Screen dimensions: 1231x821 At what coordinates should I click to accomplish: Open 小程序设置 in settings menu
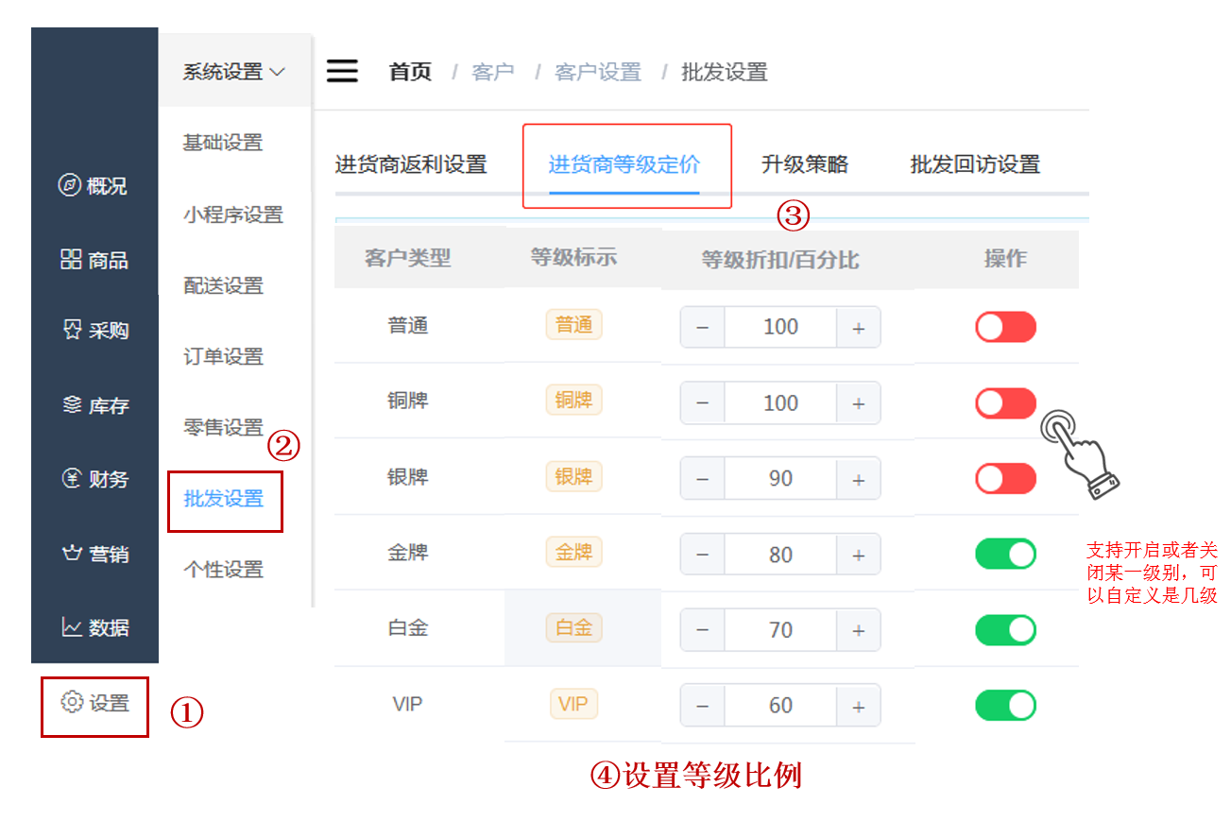tap(233, 214)
